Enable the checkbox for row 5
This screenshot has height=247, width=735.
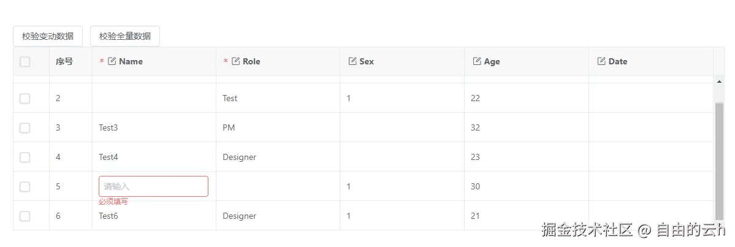pos(25,186)
